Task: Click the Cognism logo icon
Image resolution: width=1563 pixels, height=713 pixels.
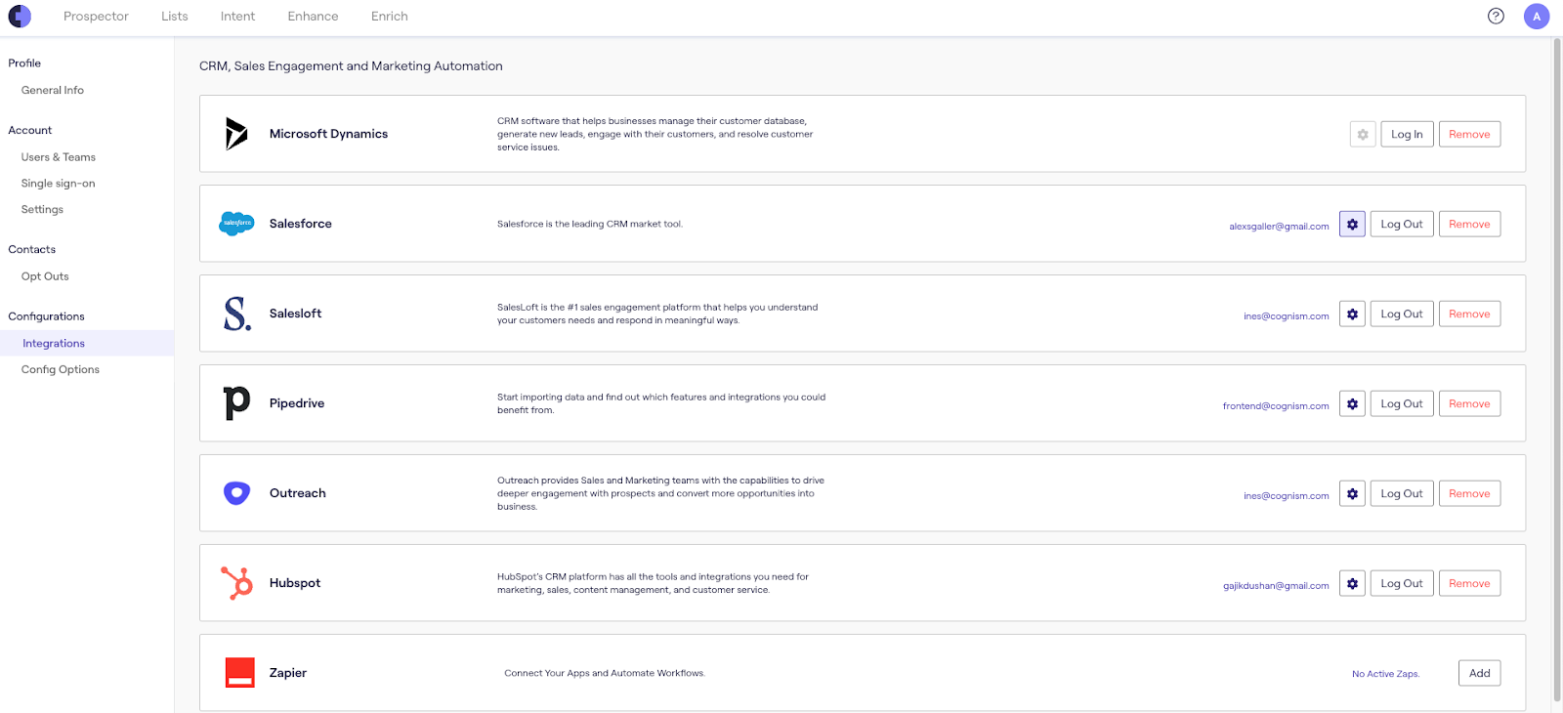Action: tap(20, 17)
